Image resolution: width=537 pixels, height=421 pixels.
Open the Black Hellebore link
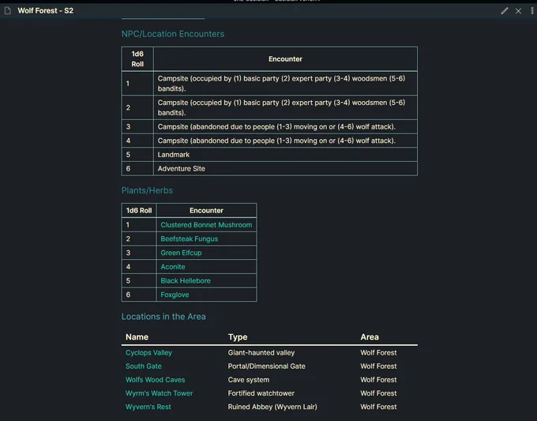[186, 280]
